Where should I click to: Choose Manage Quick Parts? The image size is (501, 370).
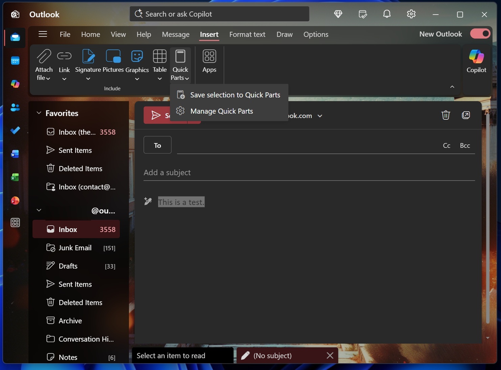point(229,111)
